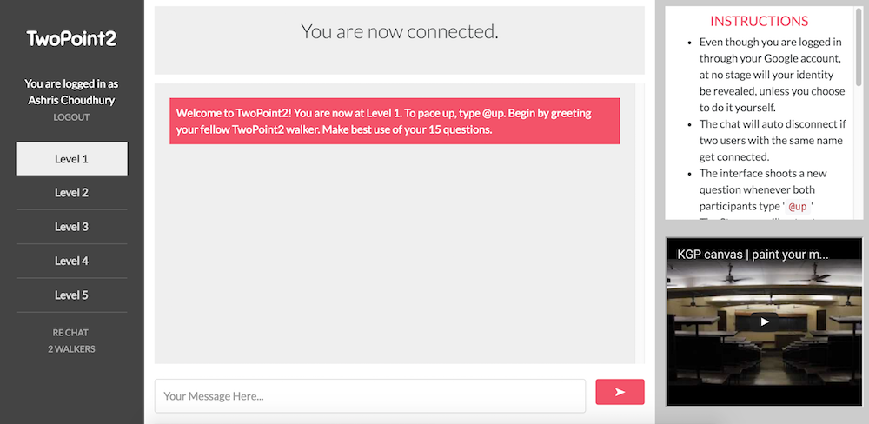Click the LOGOUT link
The width and height of the screenshot is (869, 424).
click(x=71, y=117)
